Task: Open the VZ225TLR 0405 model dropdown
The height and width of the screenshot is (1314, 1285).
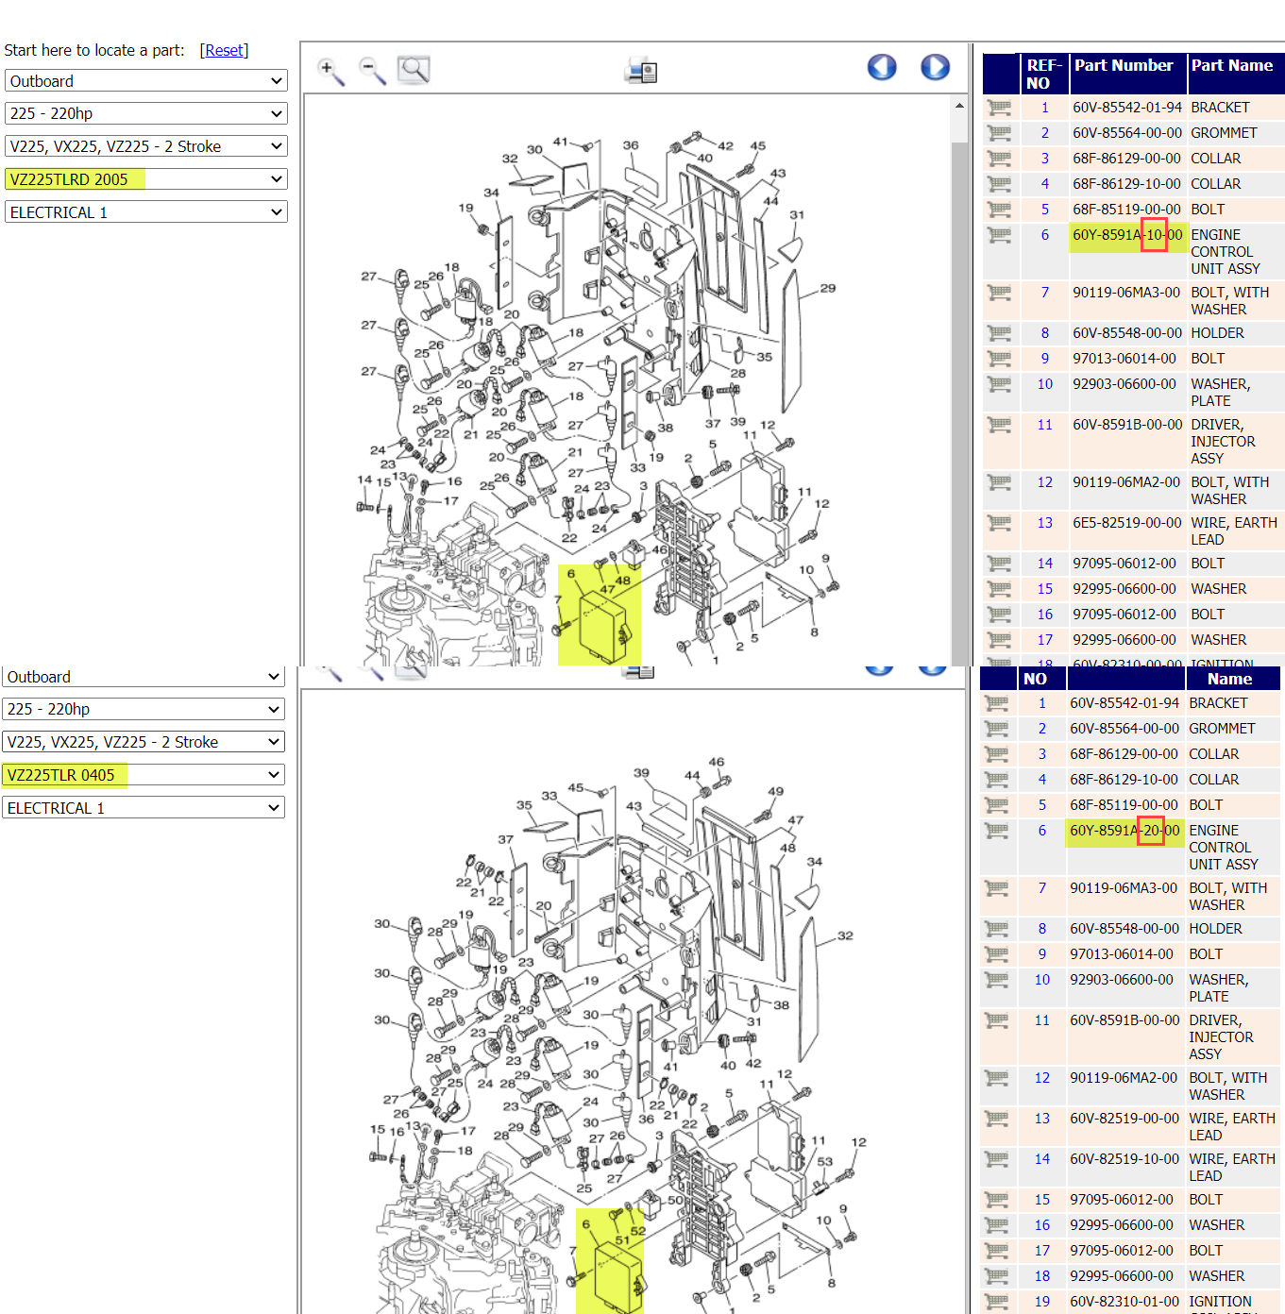Action: click(x=144, y=775)
